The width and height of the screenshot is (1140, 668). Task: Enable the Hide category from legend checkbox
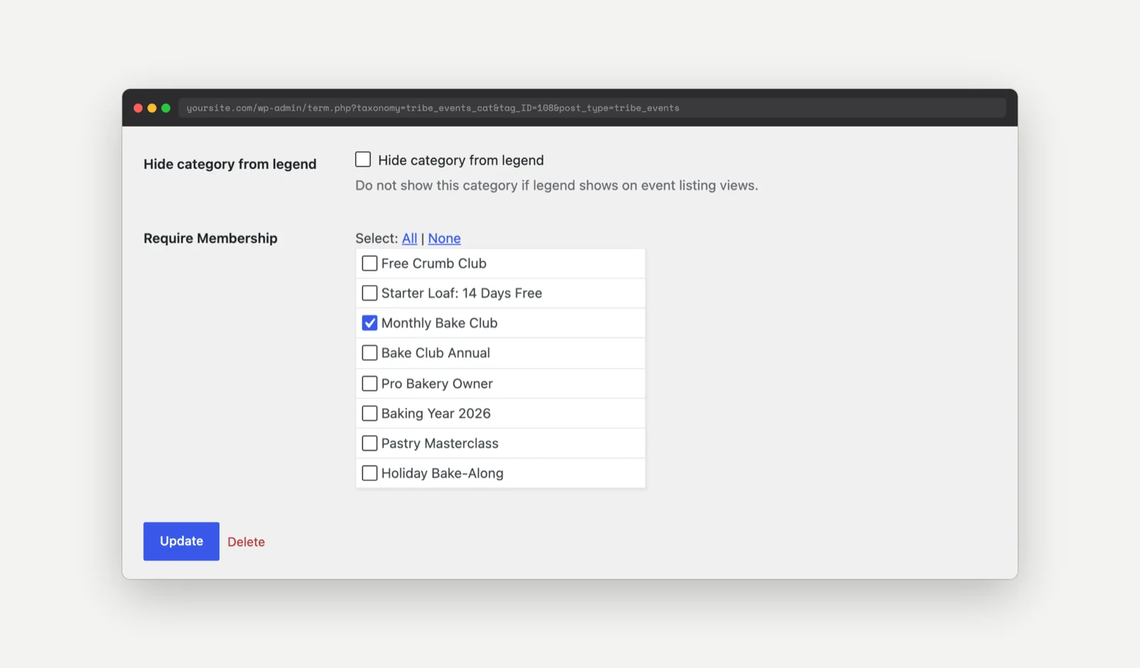pos(363,160)
